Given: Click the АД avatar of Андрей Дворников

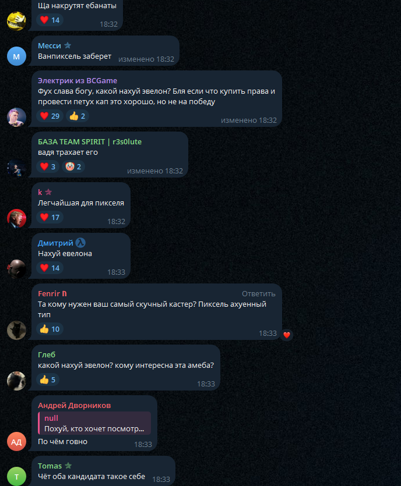Looking at the screenshot, I should (x=16, y=441).
